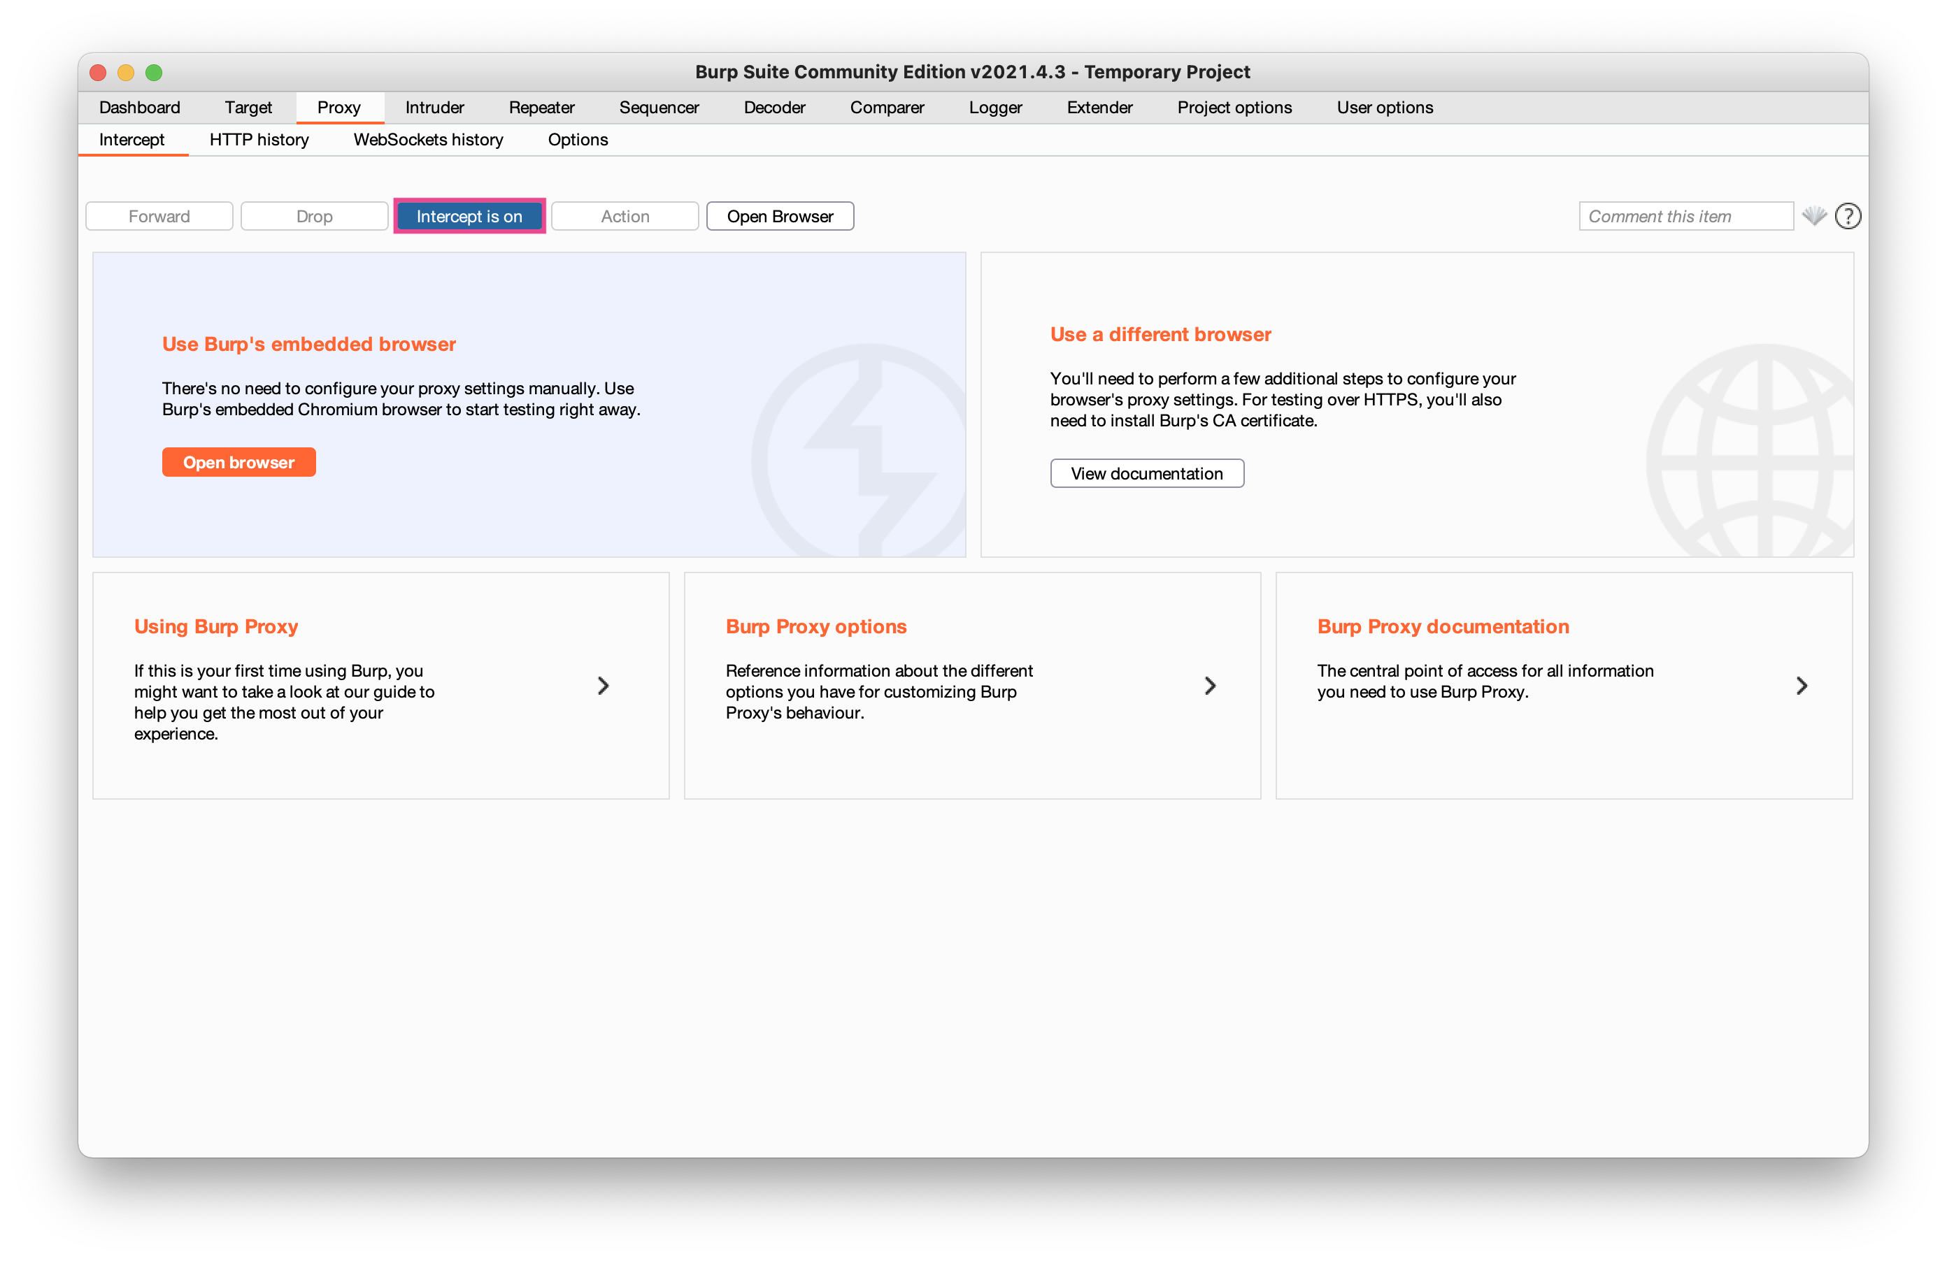1947x1261 pixels.
Task: Open the Decoder tab
Action: (774, 107)
